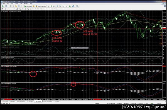
Task: Select the Crosshair tool
Action: [6, 9]
